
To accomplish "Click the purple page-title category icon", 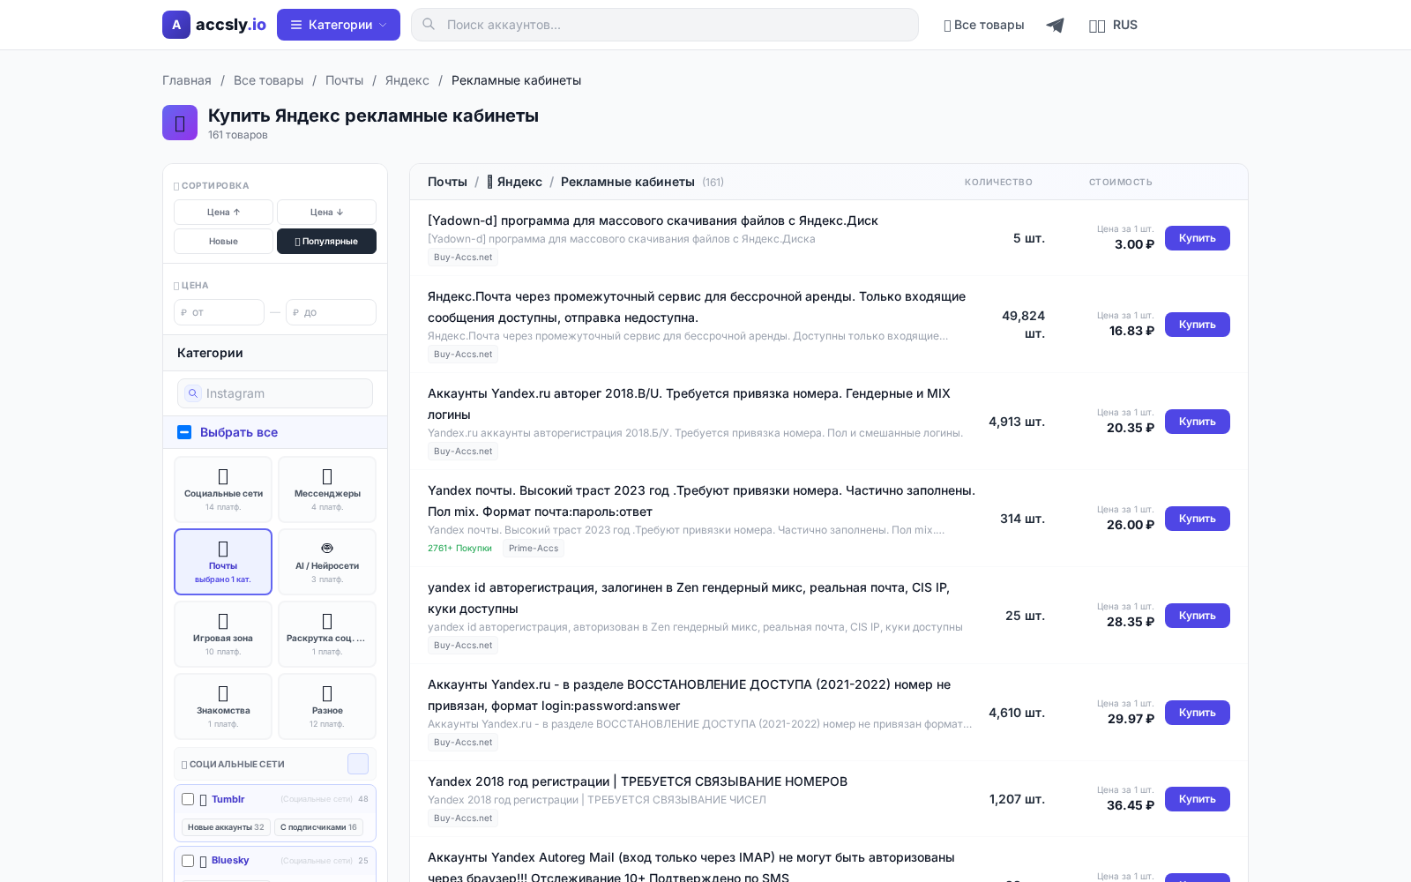I will [180, 123].
